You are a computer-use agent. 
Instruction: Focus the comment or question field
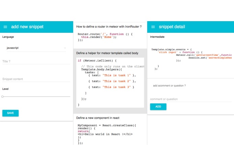(x=191, y=99)
